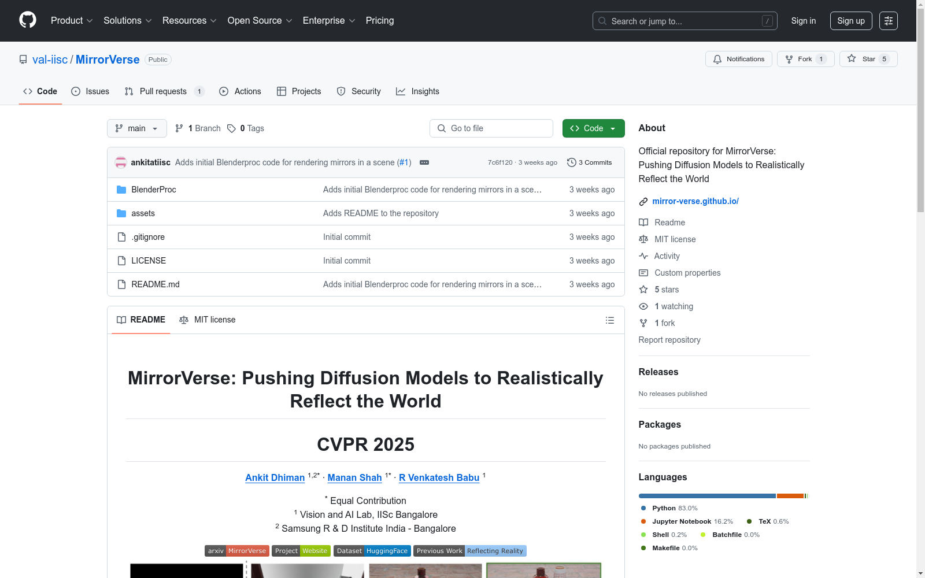Click the eye icon next to 1 watching
Image resolution: width=925 pixels, height=578 pixels.
pos(643,306)
